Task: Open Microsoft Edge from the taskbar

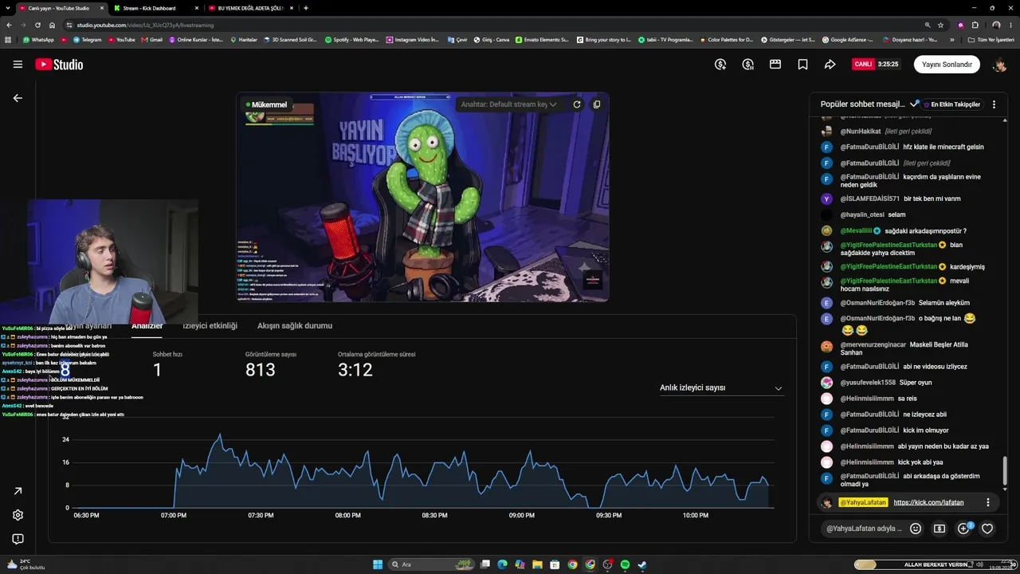Action: (503, 564)
